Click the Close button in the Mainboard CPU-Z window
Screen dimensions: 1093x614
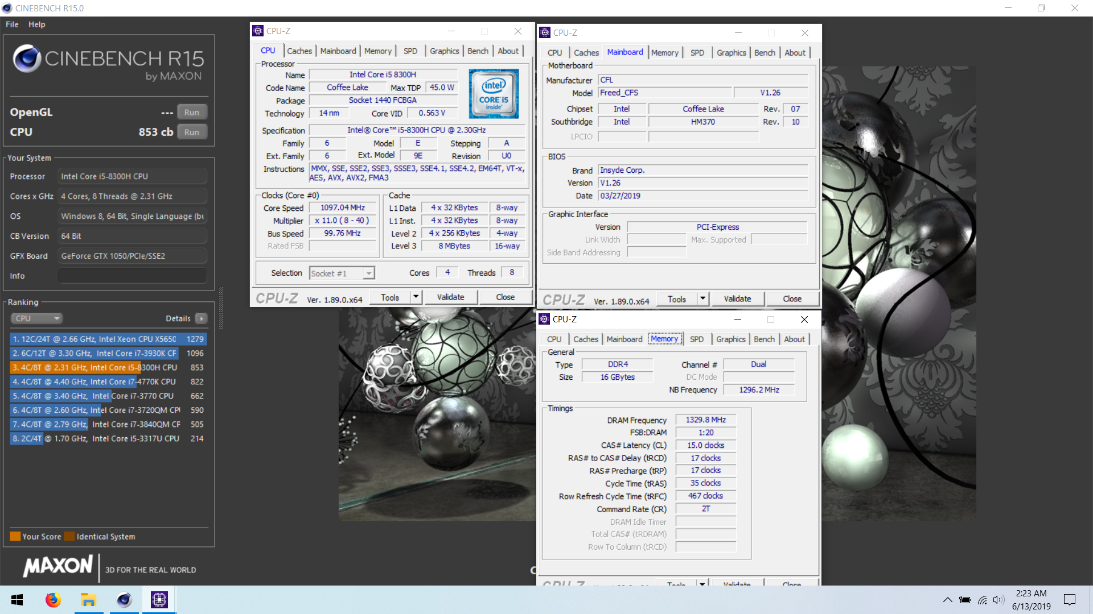click(x=792, y=298)
